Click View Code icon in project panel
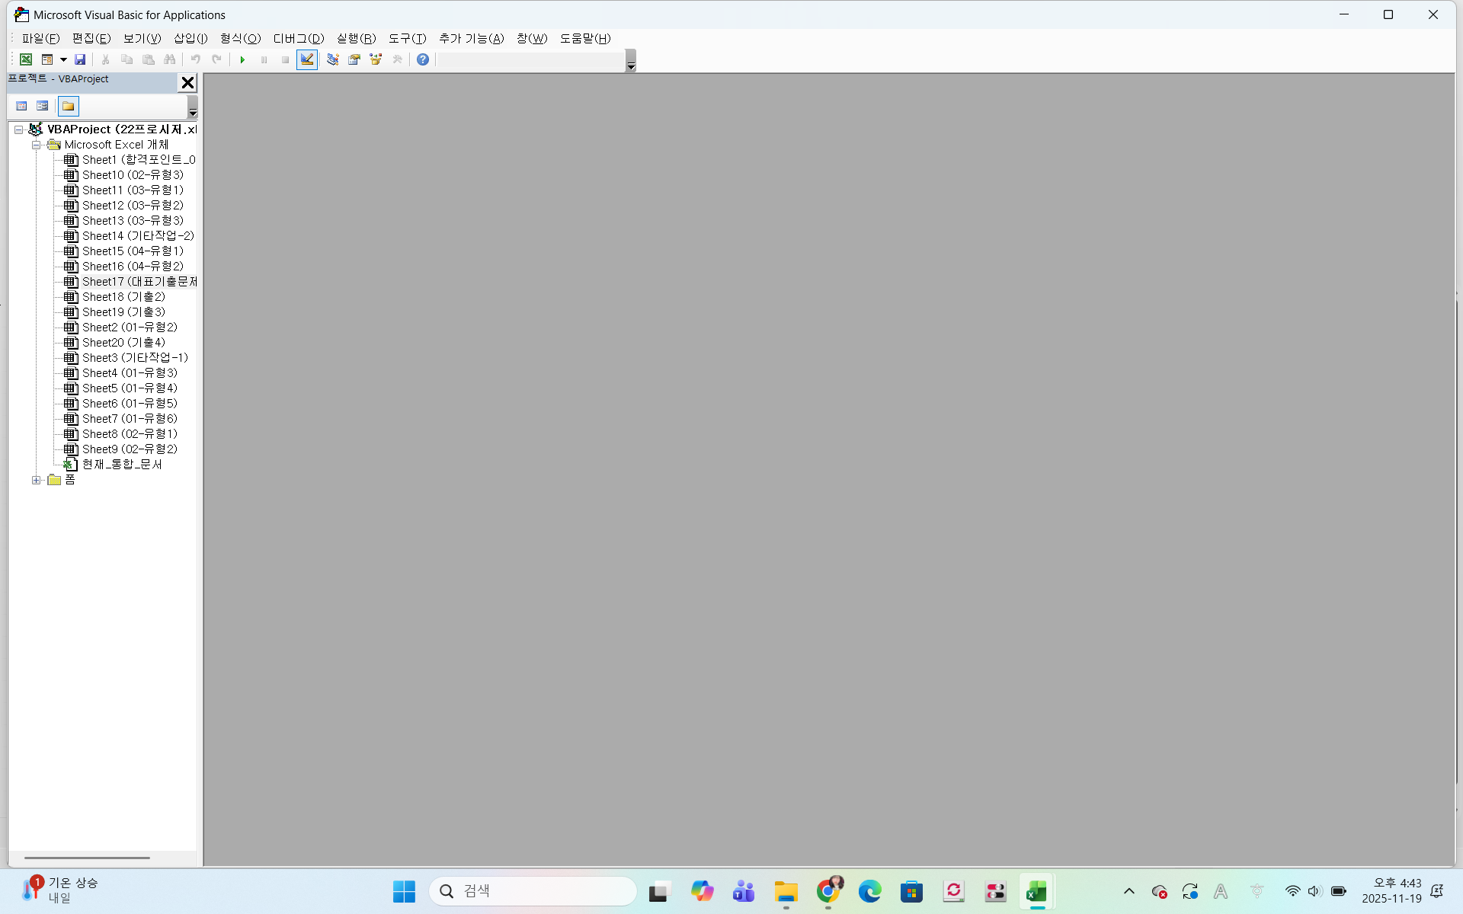Screen dimensions: 1463x914 [x=21, y=106]
